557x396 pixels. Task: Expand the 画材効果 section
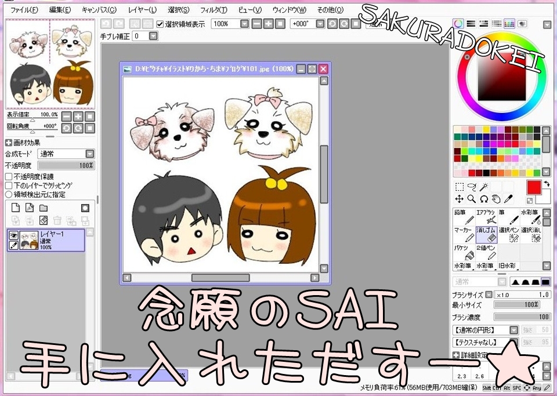point(9,143)
